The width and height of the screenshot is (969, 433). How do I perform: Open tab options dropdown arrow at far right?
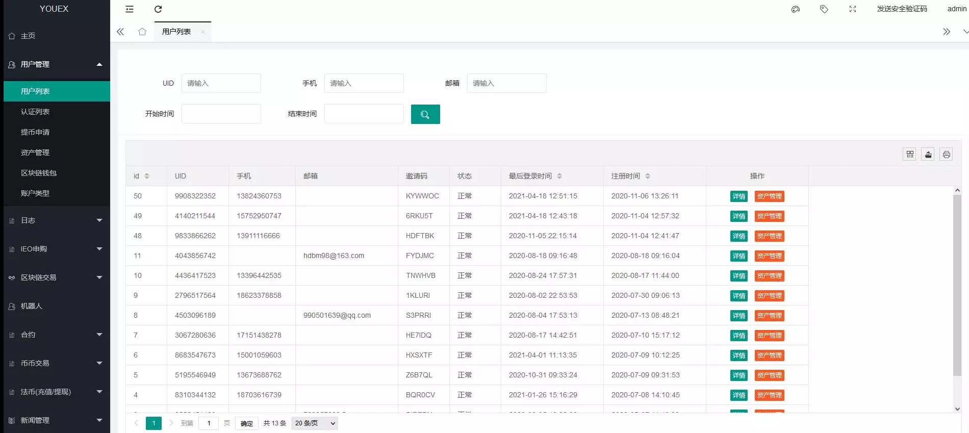(965, 32)
